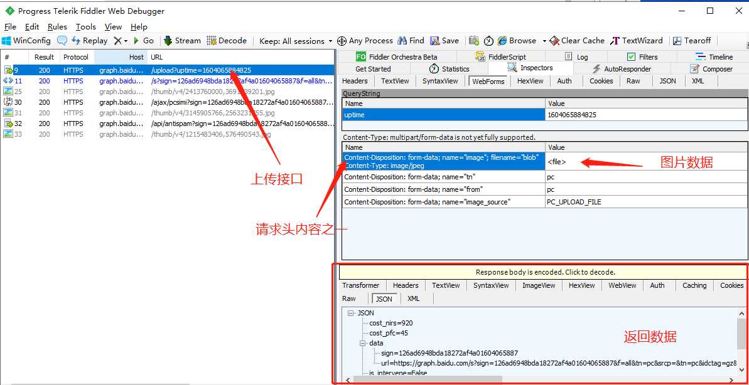This screenshot has height=385, width=749.
Task: Switch to the FiddlerScript tab
Action: point(500,57)
